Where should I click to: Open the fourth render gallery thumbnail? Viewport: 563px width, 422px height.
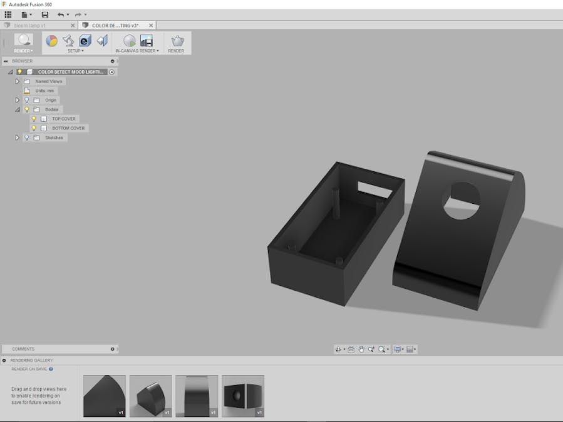tap(243, 396)
